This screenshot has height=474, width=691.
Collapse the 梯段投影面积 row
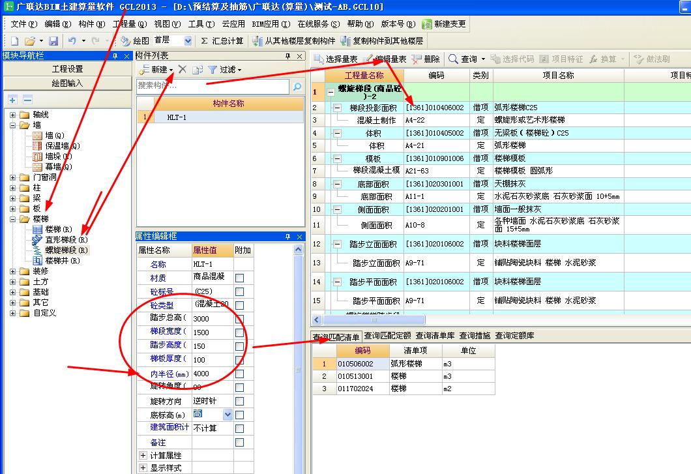(337, 108)
